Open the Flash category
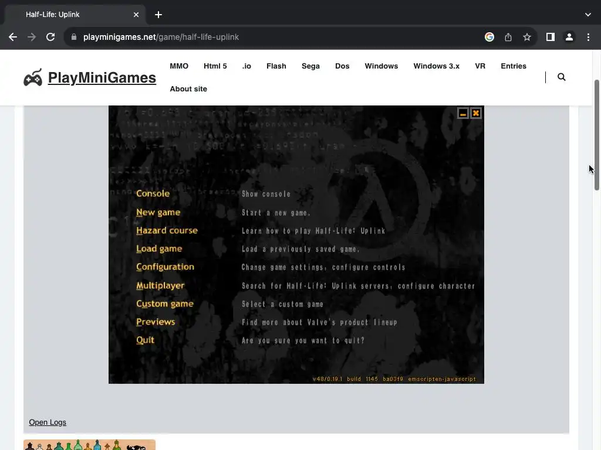601x450 pixels. coord(276,66)
